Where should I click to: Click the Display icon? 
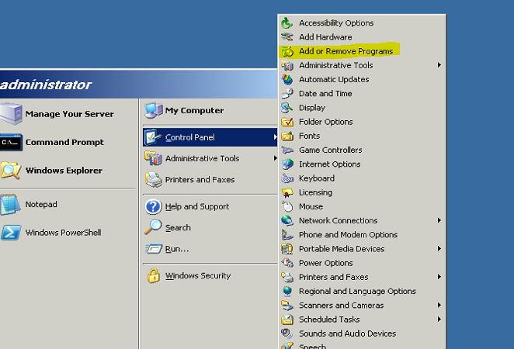click(x=287, y=107)
